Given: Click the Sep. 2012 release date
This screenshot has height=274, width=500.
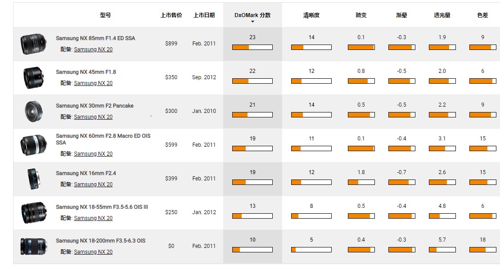Looking at the screenshot, I should [x=204, y=77].
